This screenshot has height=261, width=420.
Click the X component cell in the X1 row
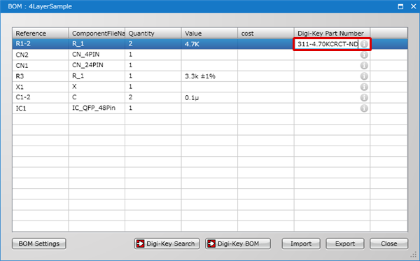click(x=97, y=87)
